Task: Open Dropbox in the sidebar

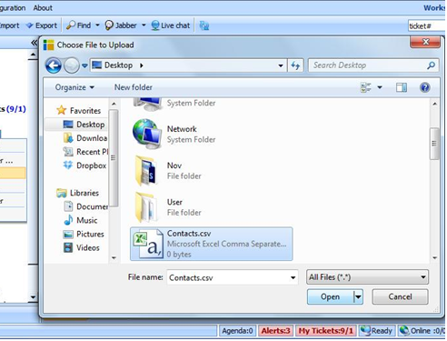Action: click(x=84, y=165)
